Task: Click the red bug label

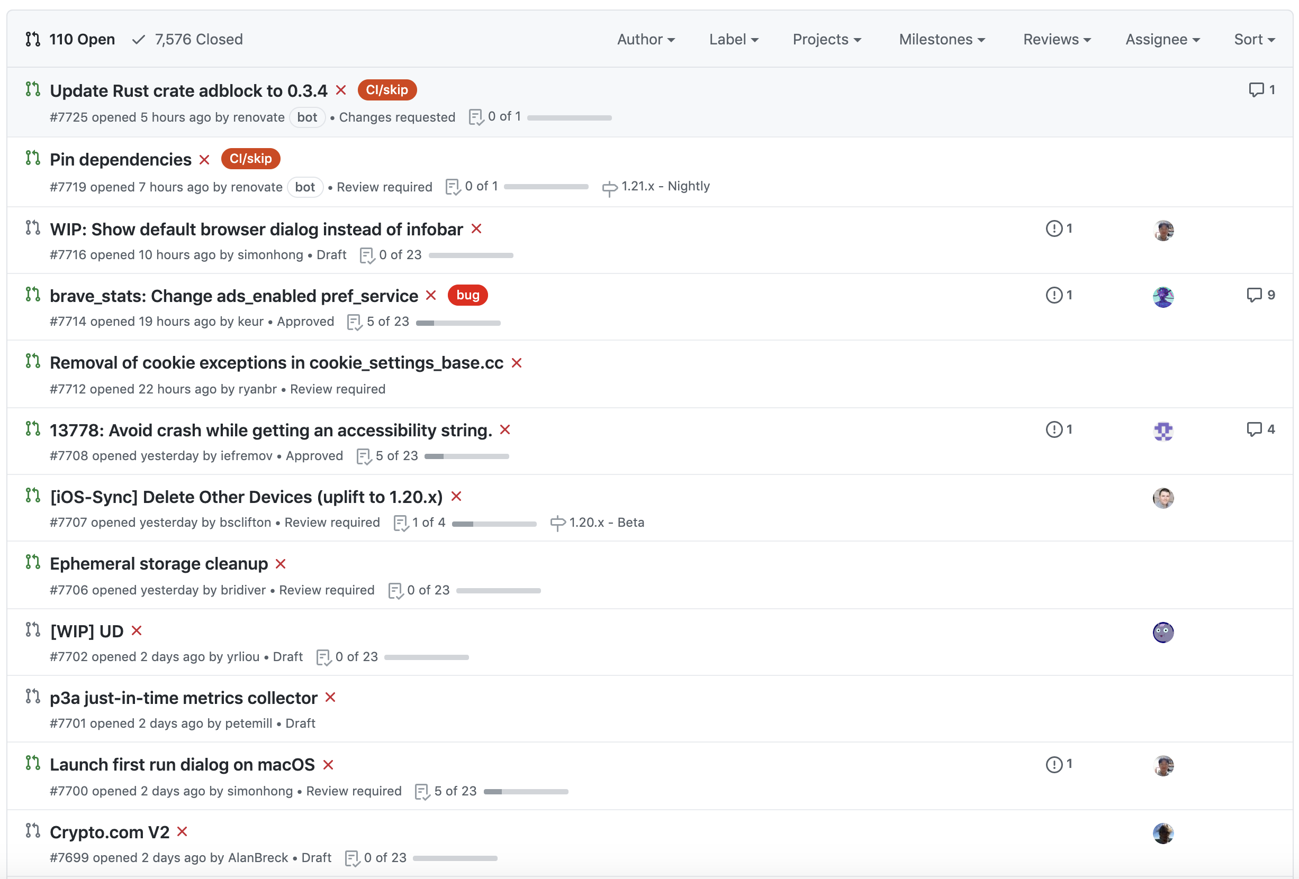Action: 467,295
